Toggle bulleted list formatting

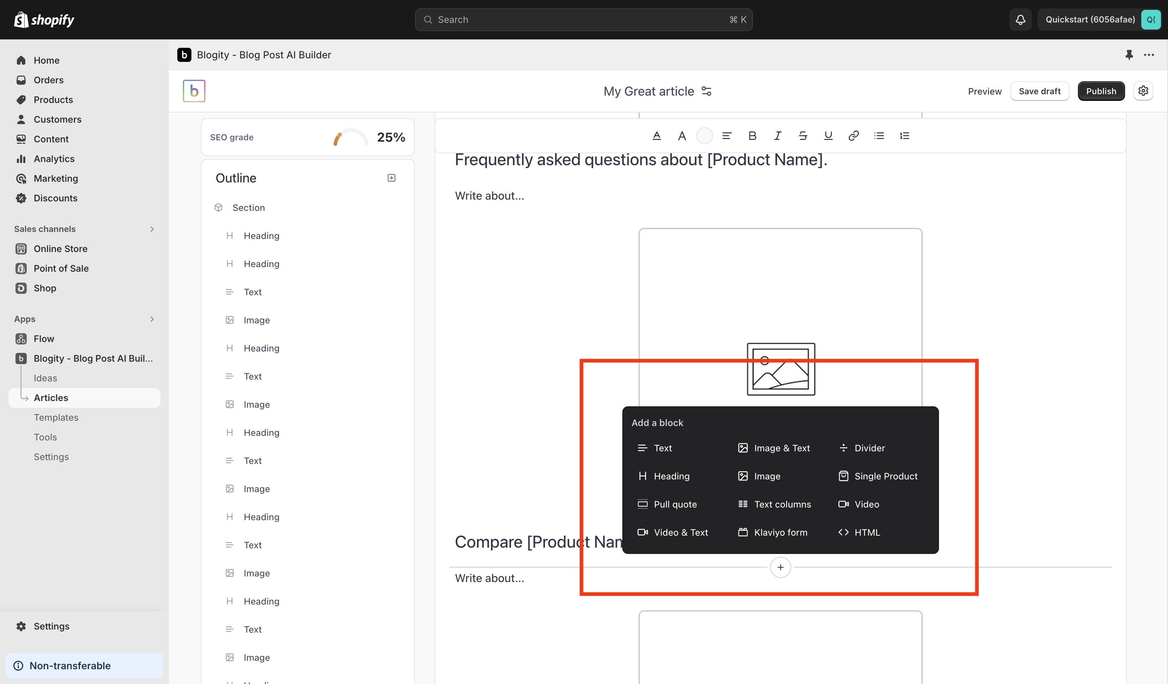(879, 136)
